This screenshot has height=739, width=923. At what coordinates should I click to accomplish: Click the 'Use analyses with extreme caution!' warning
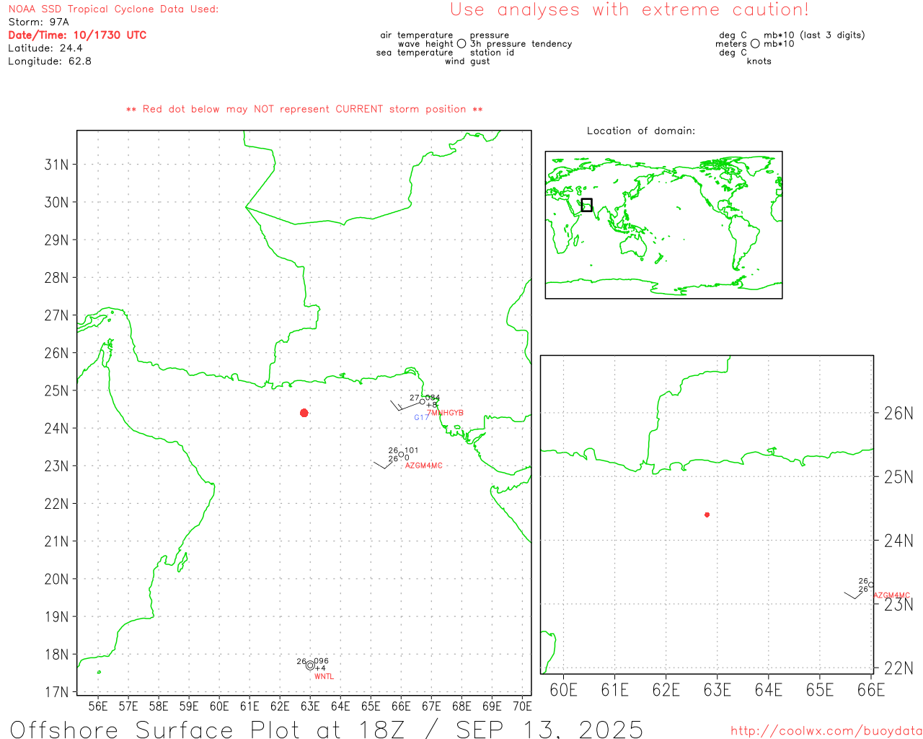tap(630, 10)
